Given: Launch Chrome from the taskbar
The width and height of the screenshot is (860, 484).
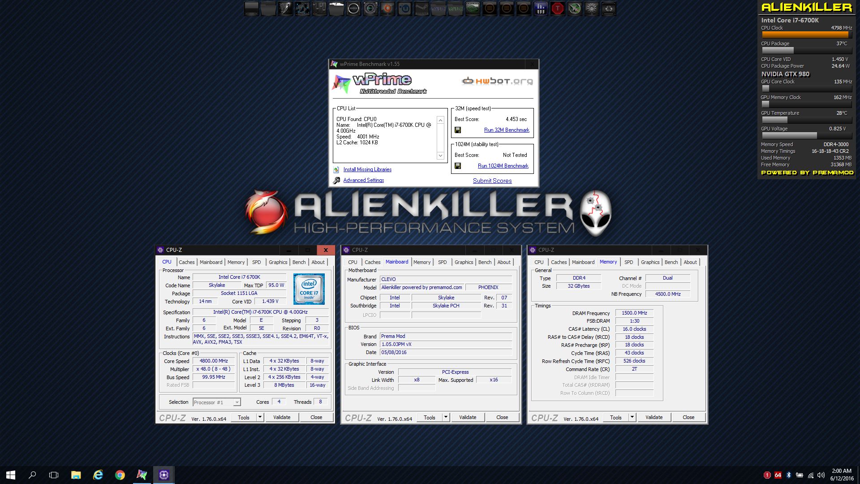Looking at the screenshot, I should (x=120, y=475).
